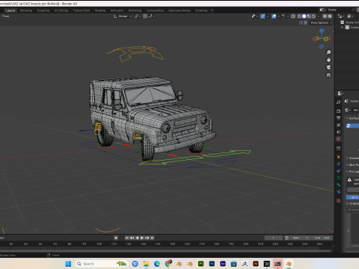
Task: Open the overlays options dropdown arrow
Action: pyautogui.click(x=278, y=16)
